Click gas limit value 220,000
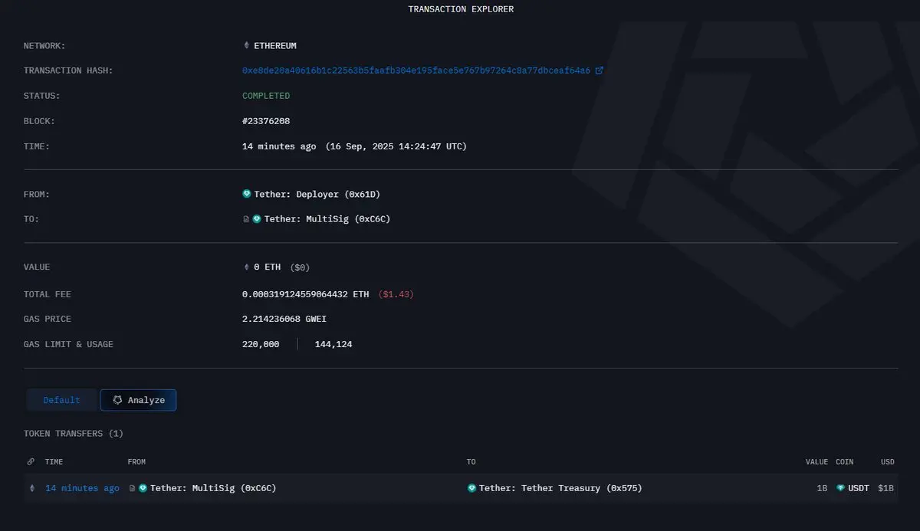The image size is (920, 531). tap(261, 345)
